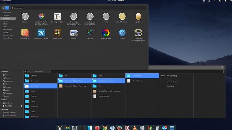Open Firefox from the dock
This screenshot has height=130, width=232.
(120, 128)
